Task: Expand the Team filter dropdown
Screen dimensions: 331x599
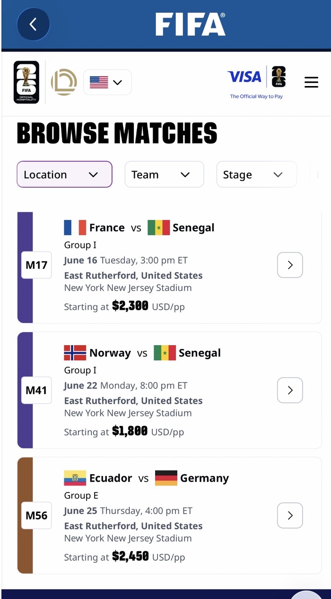Action: (164, 174)
